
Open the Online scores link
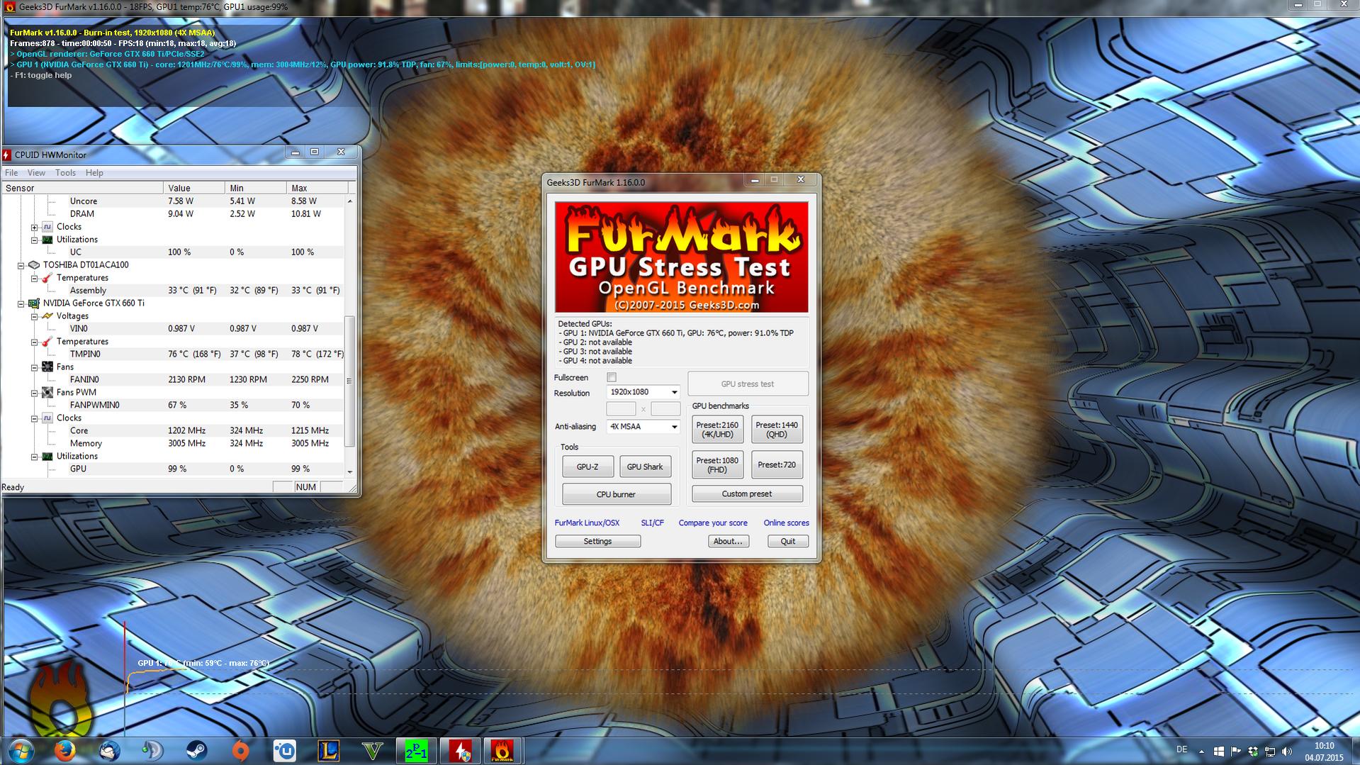click(786, 523)
